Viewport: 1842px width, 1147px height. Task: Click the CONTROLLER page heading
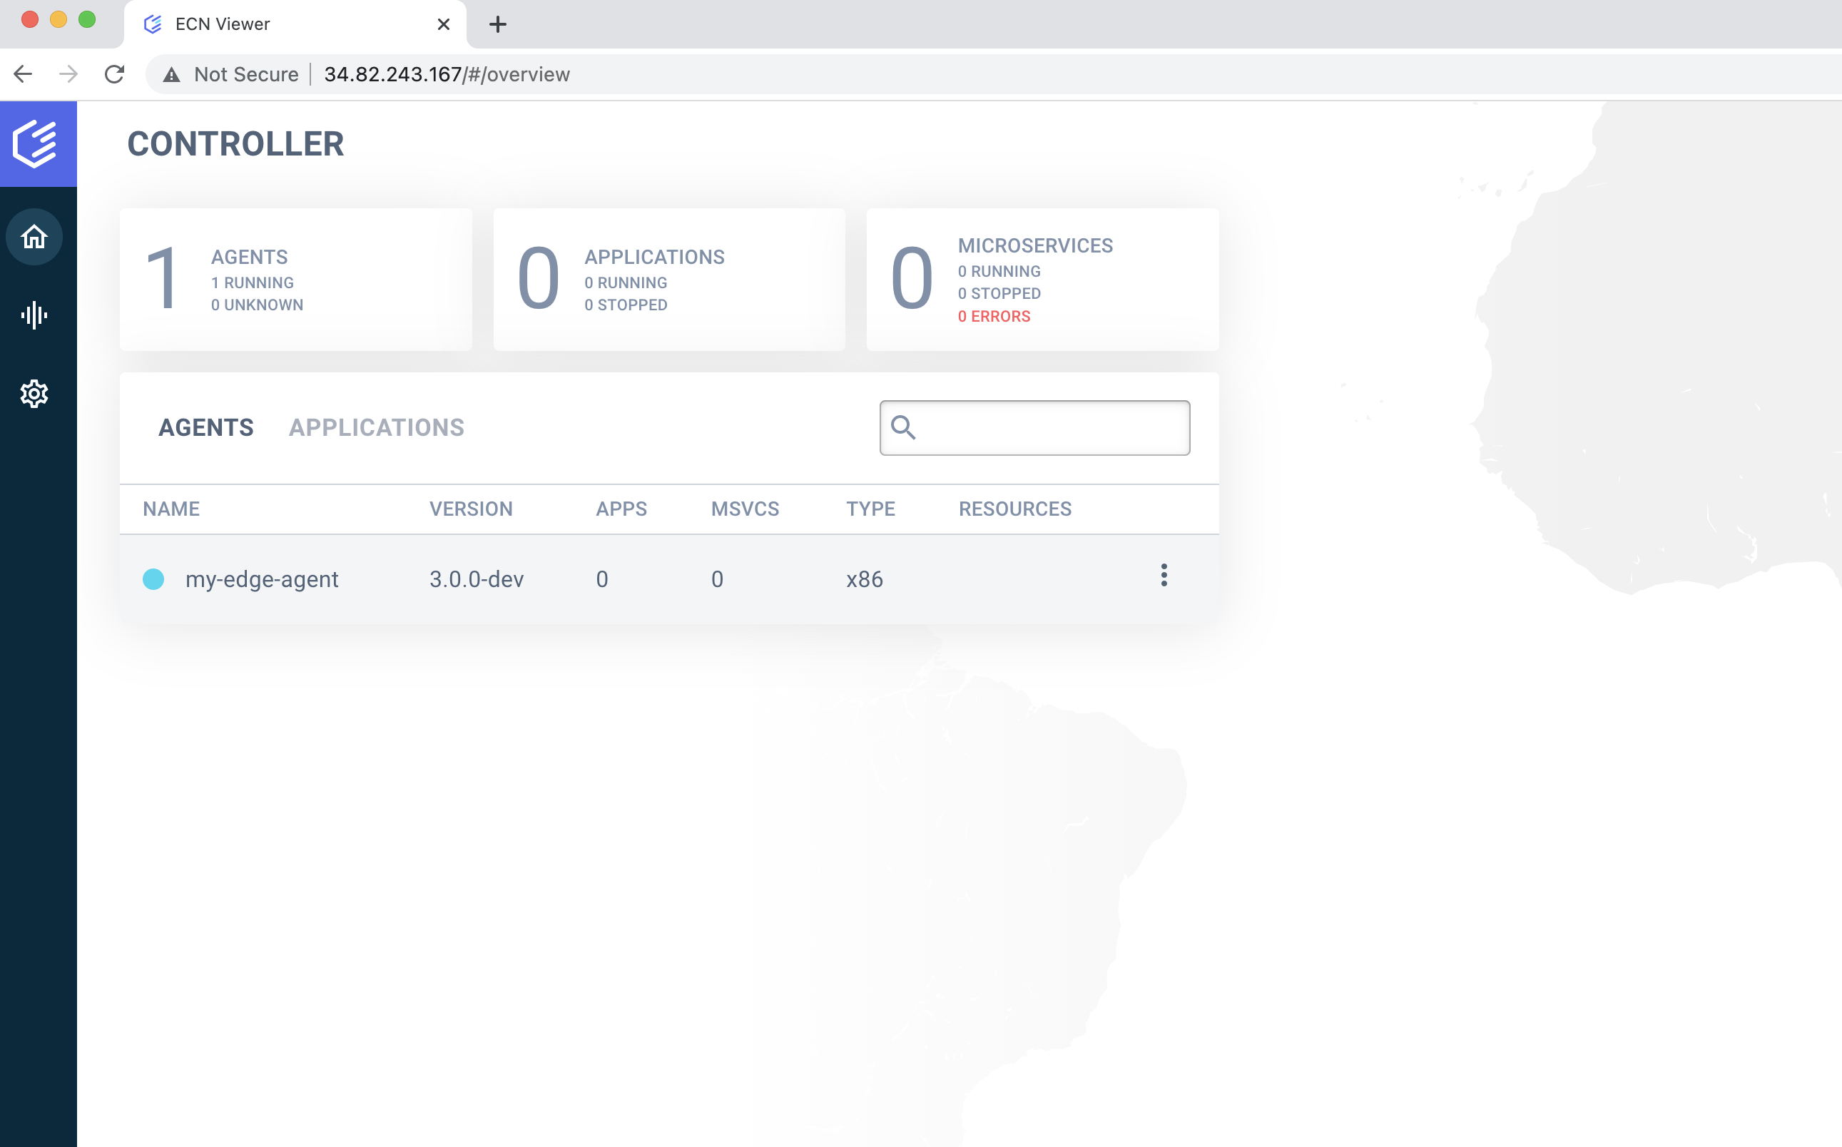pyautogui.click(x=235, y=143)
